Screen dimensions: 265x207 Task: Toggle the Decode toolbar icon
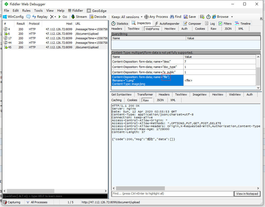91,17
